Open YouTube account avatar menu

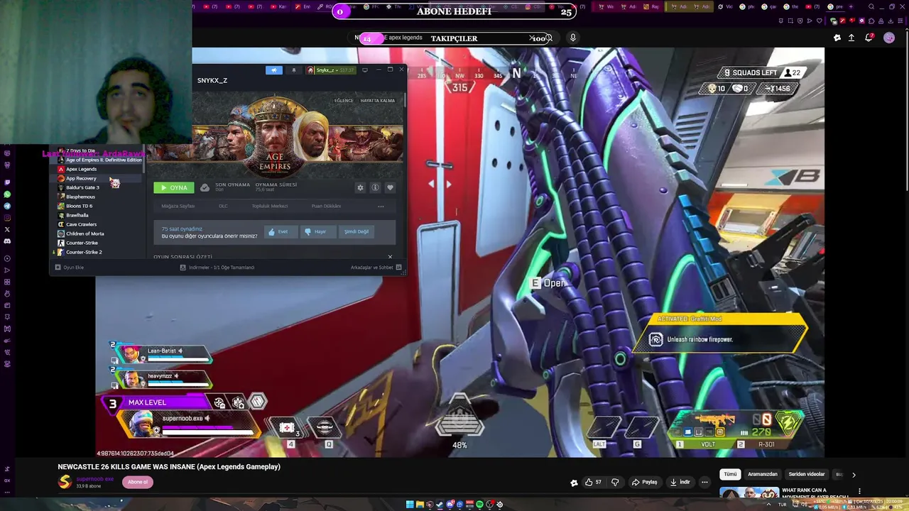coord(889,38)
